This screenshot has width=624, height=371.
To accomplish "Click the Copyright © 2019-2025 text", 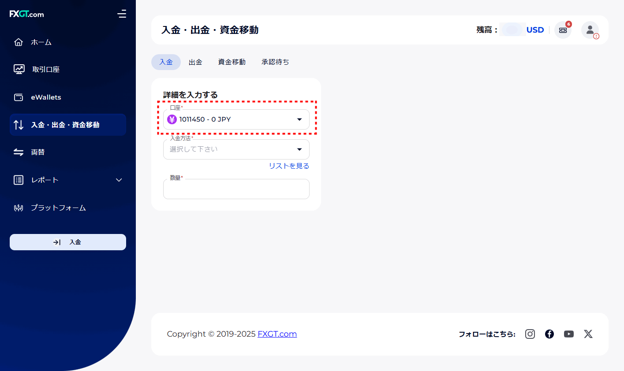I will 211,334.
